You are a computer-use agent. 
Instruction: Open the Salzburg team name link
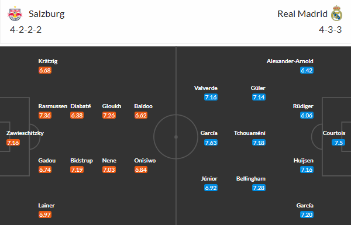tap(47, 14)
